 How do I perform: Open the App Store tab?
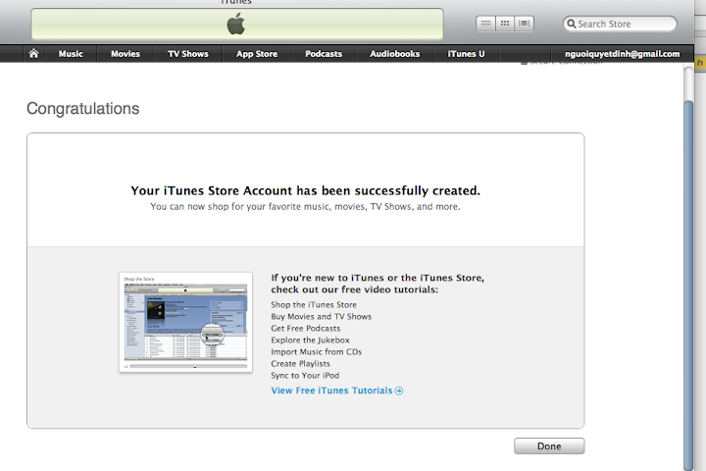pos(257,54)
